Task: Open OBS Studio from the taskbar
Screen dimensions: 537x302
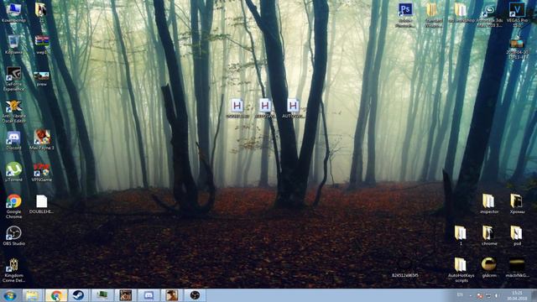Action: [x=195, y=295]
